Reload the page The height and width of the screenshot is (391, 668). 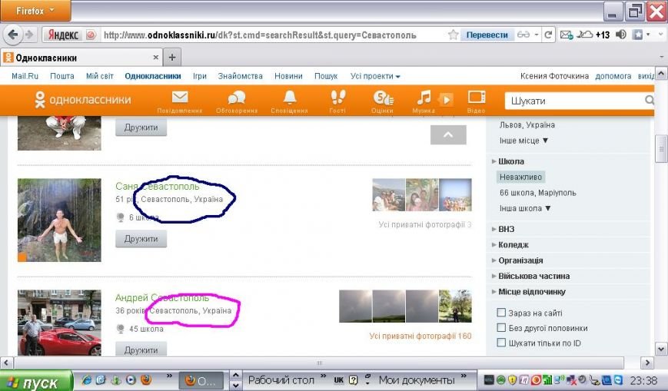(x=548, y=35)
